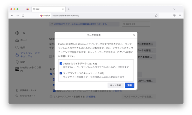Click the forward navigation arrow
The image size is (192, 115).
tap(18, 16)
